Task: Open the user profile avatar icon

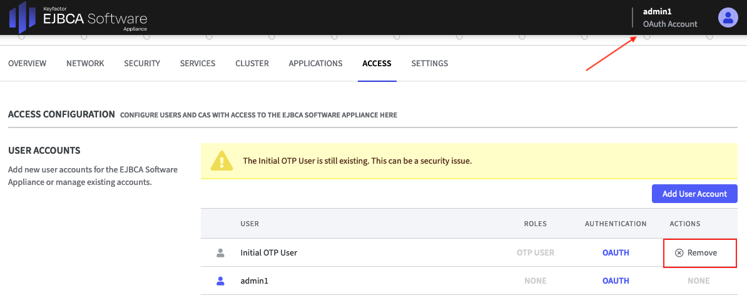Action: tap(728, 17)
